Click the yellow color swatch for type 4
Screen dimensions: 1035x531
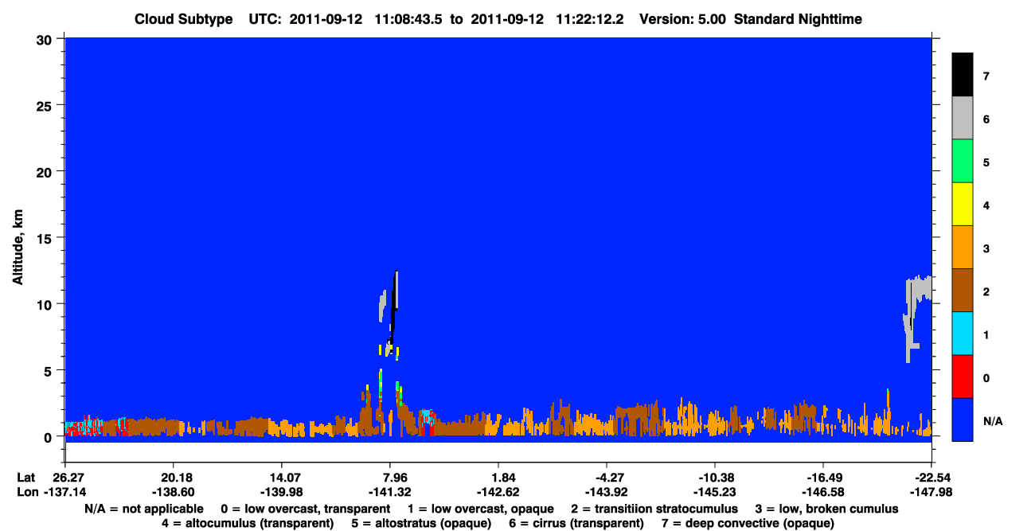click(963, 205)
